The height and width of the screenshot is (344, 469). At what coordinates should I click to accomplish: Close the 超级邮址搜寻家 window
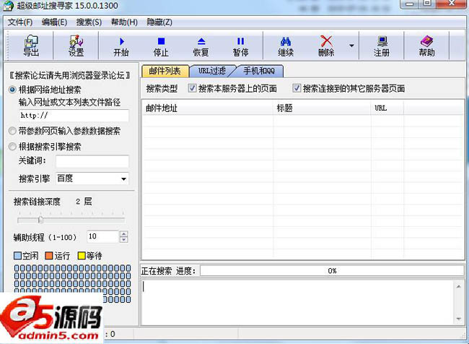pyautogui.click(x=452, y=4)
